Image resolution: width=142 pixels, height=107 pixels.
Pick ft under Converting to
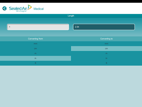coord(106,63)
